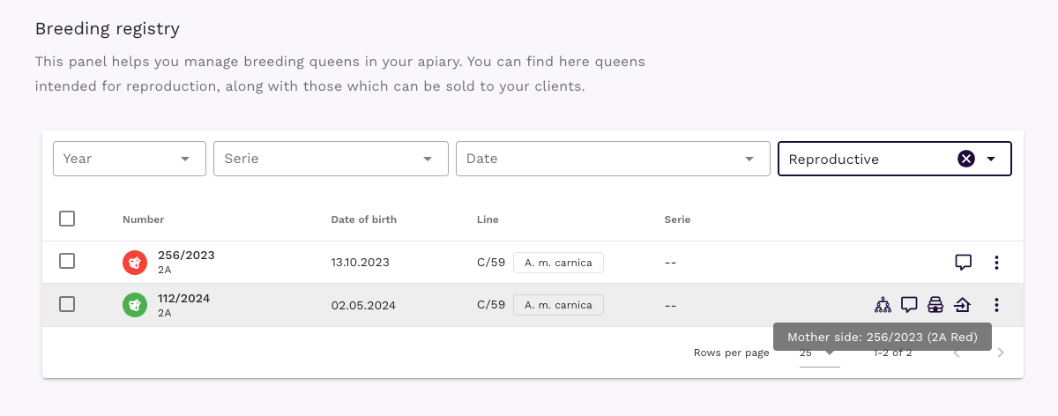Click green queen badge for 112/2024
This screenshot has height=416, width=1058.
pyautogui.click(x=135, y=305)
